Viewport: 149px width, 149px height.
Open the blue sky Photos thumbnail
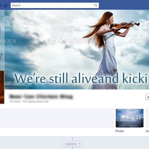point(130,118)
